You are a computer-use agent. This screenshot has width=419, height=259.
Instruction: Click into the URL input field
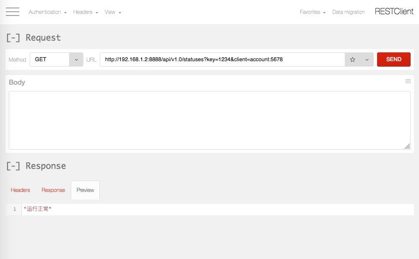coord(222,60)
